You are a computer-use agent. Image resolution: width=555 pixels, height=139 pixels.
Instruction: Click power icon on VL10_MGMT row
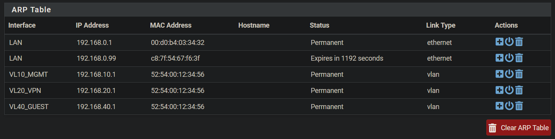coord(509,74)
